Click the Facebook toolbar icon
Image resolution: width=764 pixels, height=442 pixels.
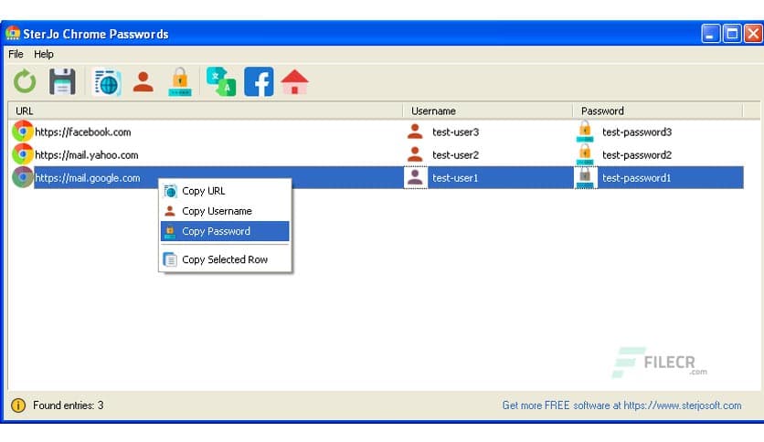[x=259, y=82]
